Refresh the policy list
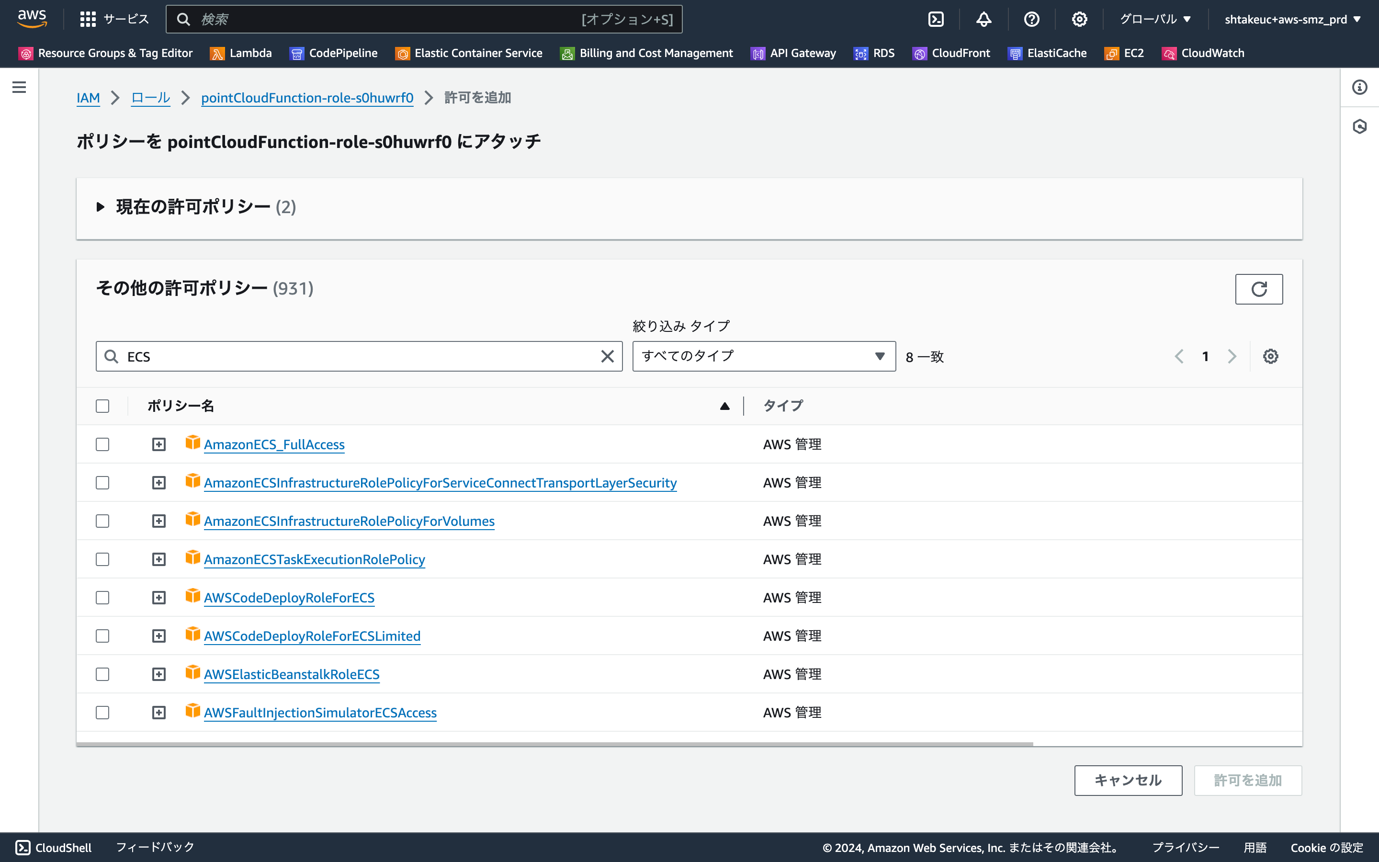The width and height of the screenshot is (1379, 862). (1259, 289)
